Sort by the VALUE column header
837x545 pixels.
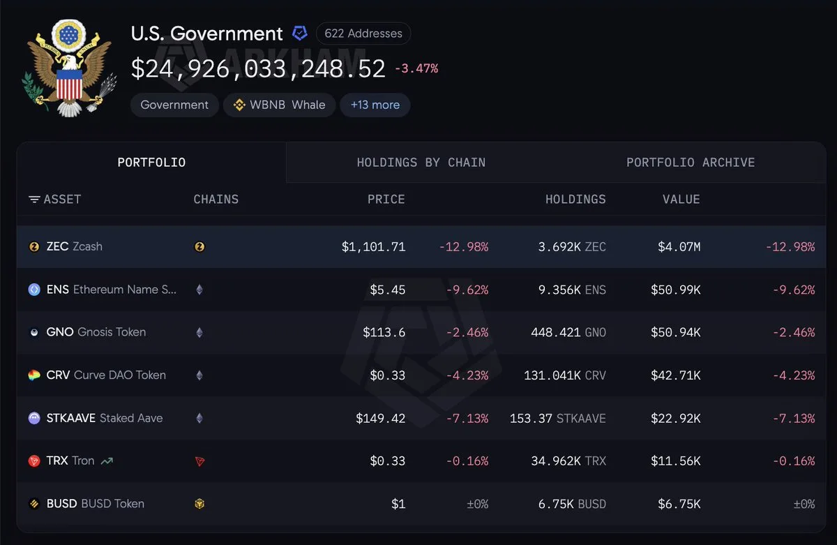tap(681, 200)
